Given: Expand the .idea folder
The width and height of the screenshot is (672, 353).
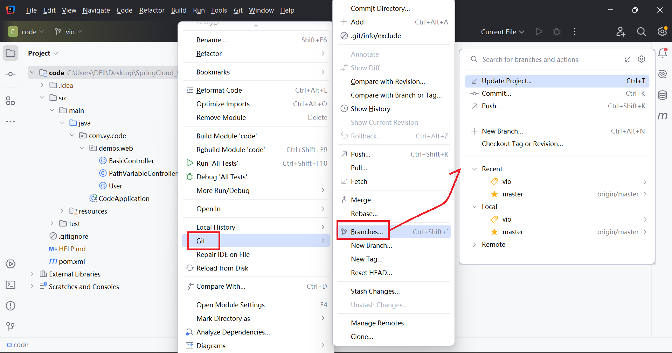Looking at the screenshot, I should pos(42,85).
